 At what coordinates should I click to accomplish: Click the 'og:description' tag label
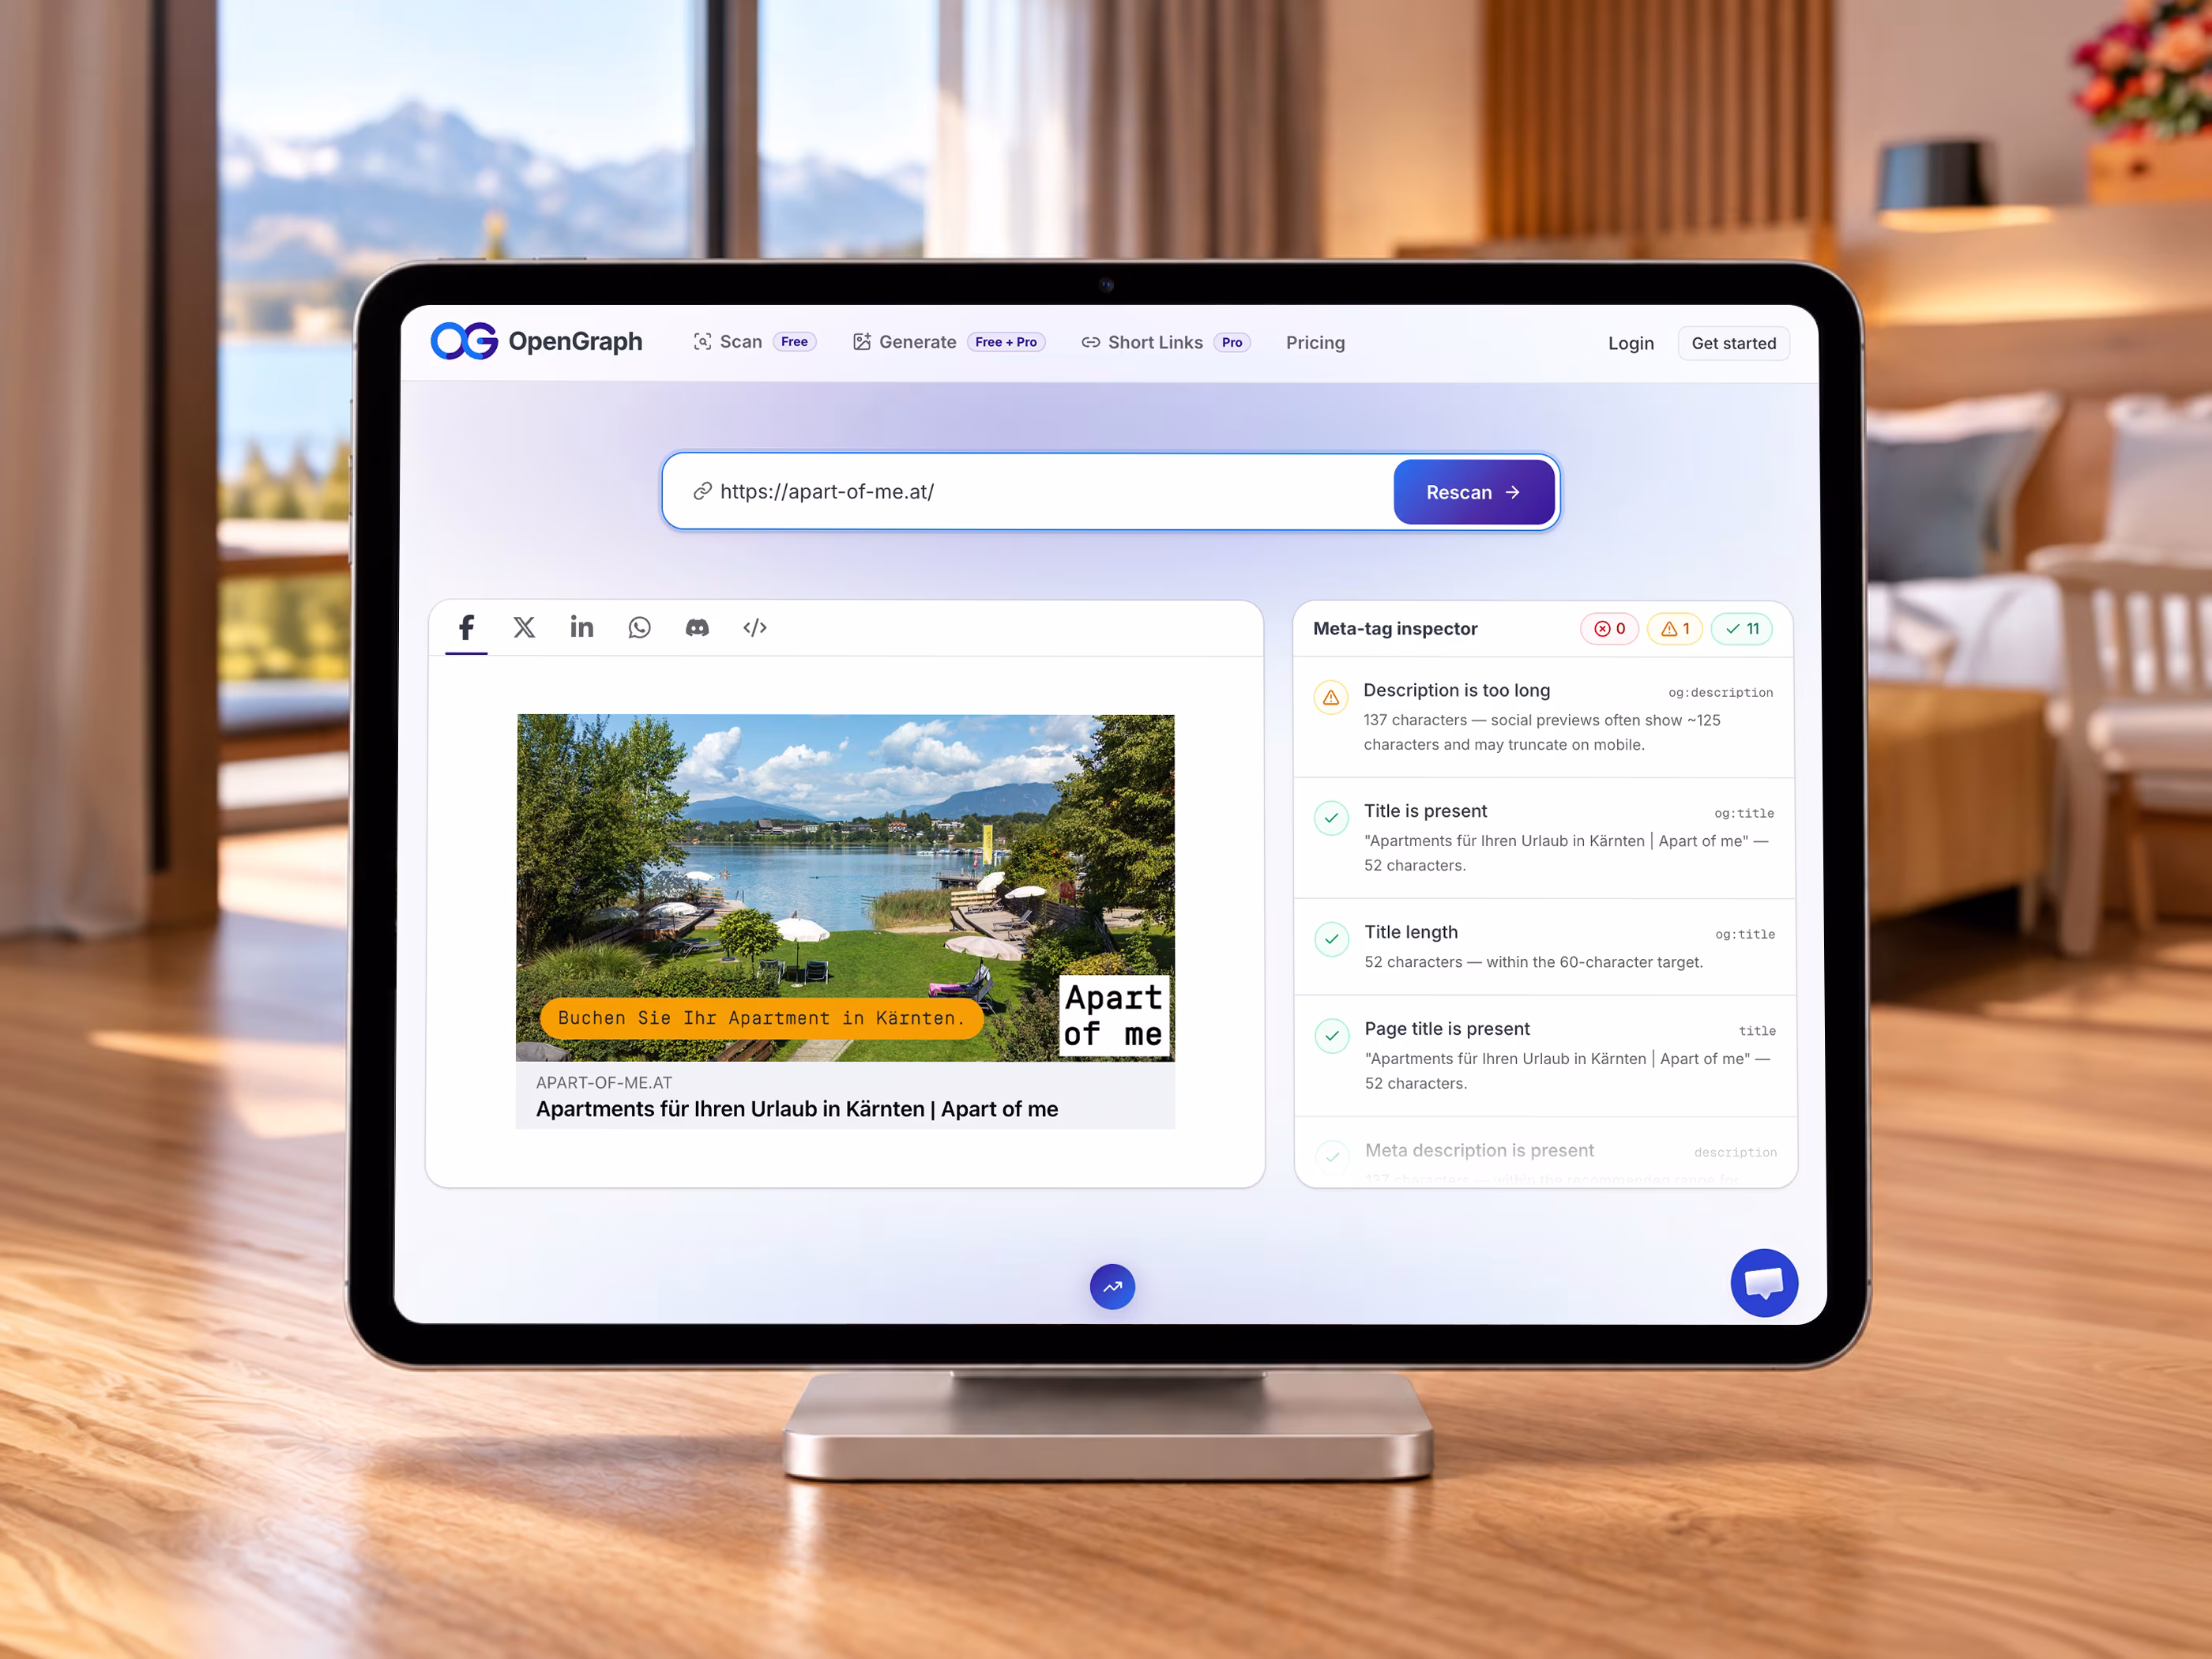(x=1720, y=692)
